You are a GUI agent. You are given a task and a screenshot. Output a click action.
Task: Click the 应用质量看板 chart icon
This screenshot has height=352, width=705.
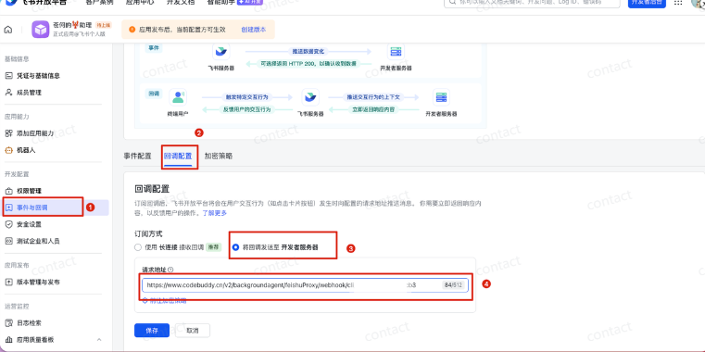pos(8,339)
